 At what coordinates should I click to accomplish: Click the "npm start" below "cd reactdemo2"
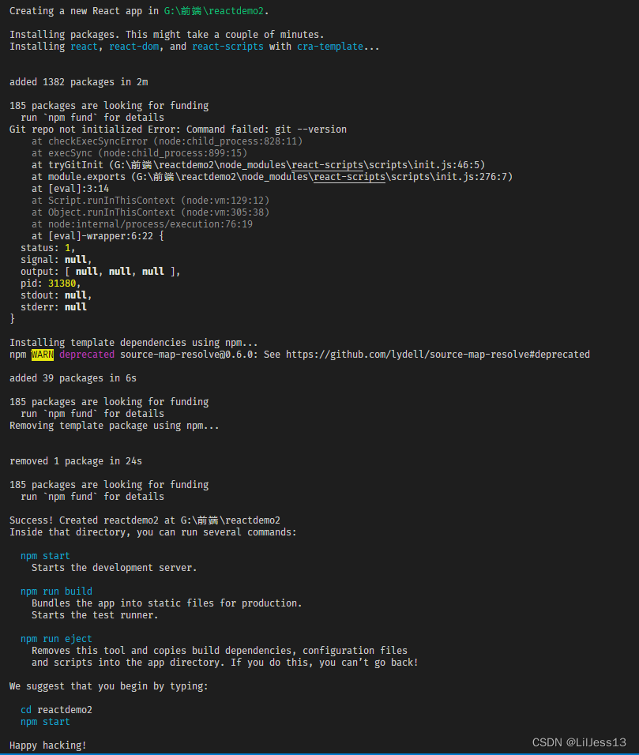click(45, 722)
